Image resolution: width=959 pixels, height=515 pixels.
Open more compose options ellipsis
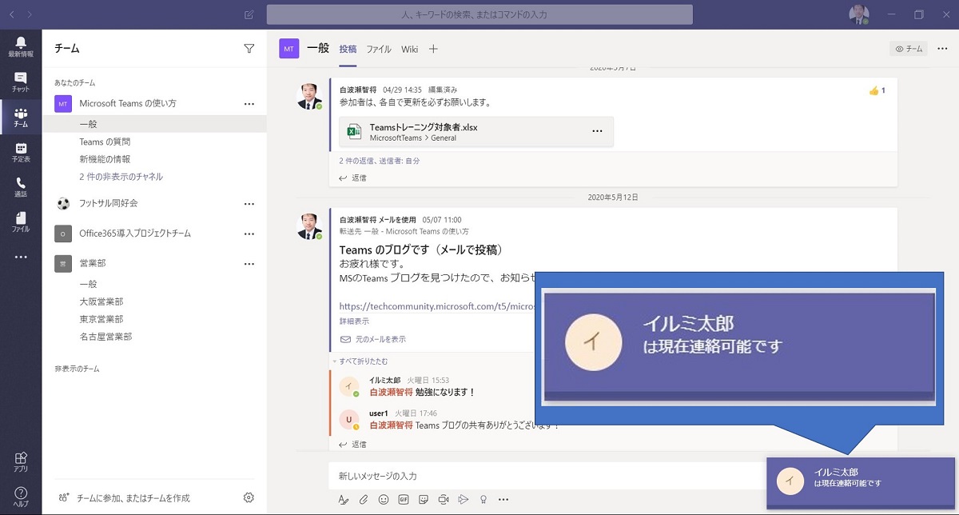pyautogui.click(x=503, y=499)
